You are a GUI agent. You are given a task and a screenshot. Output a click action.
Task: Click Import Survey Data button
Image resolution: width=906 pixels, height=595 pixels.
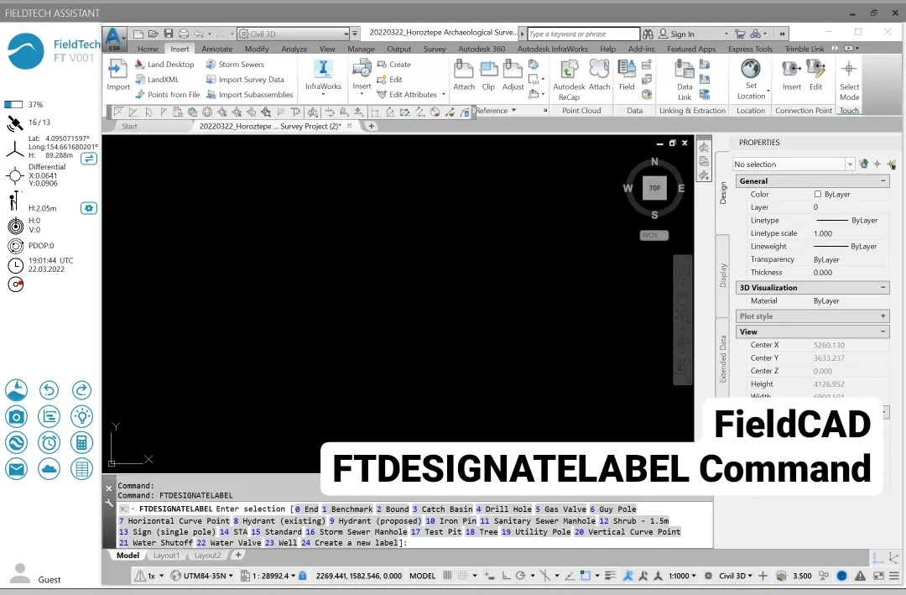pos(245,79)
